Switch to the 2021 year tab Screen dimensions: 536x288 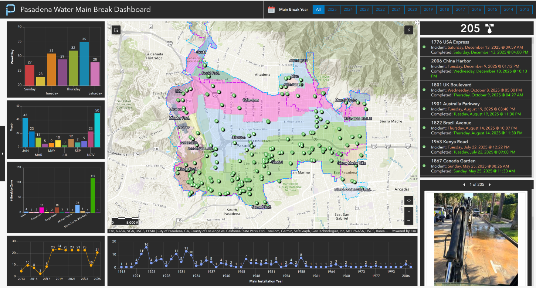[396, 10]
